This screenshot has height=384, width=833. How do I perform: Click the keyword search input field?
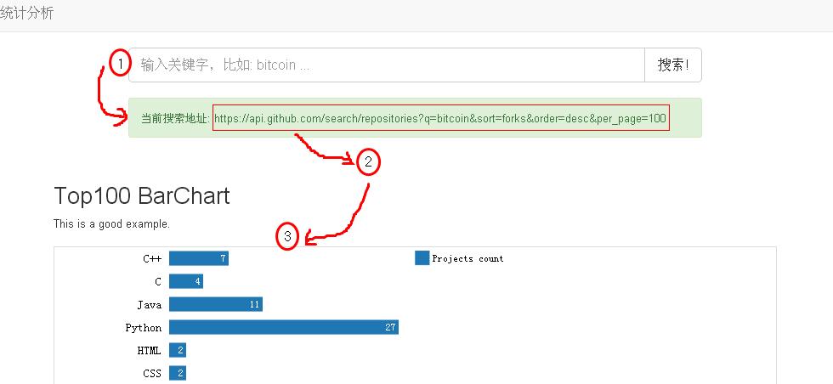click(387, 65)
